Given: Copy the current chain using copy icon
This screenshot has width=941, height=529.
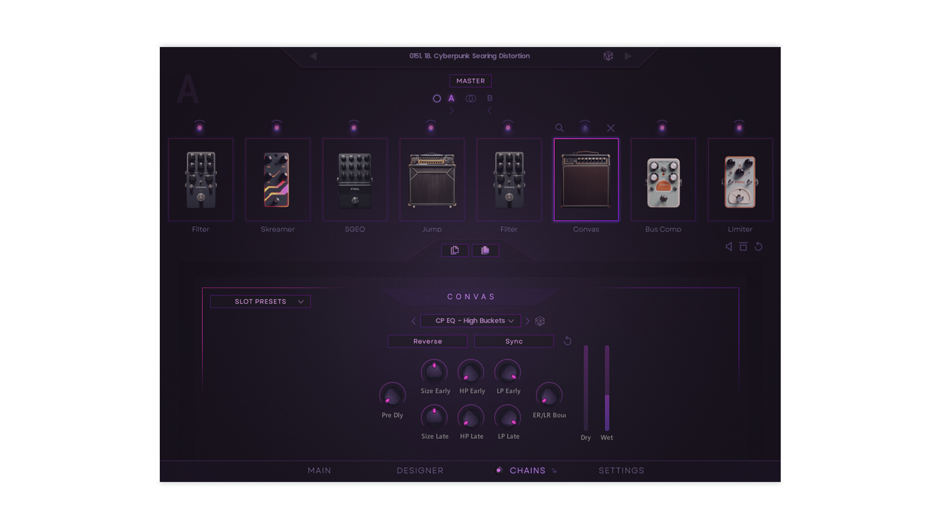Looking at the screenshot, I should coord(455,250).
